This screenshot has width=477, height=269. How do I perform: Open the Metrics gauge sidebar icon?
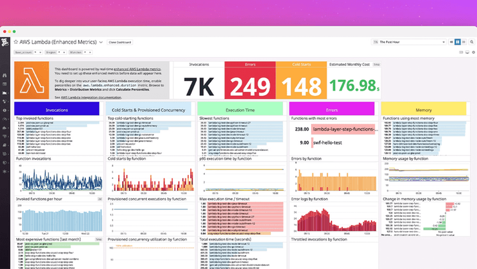[4, 119]
